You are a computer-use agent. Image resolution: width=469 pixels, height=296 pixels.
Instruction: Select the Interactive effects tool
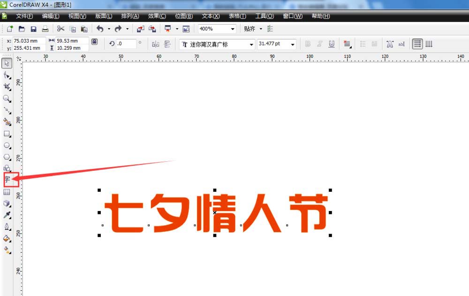click(7, 204)
